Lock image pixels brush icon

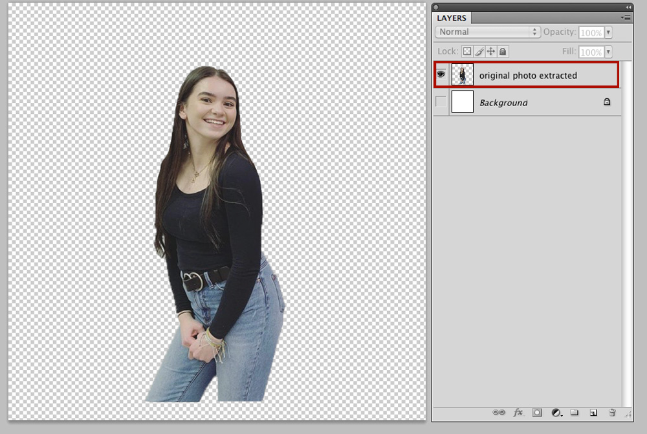coord(479,51)
